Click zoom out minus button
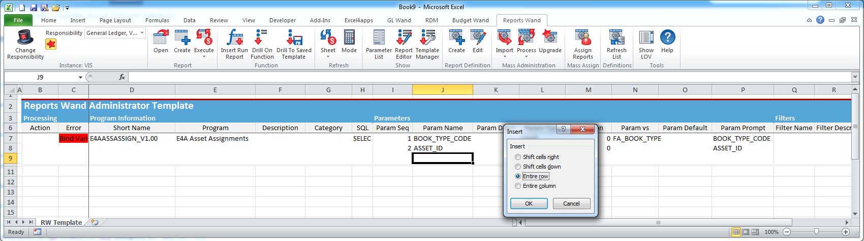This screenshot has width=864, height=241. click(x=787, y=232)
